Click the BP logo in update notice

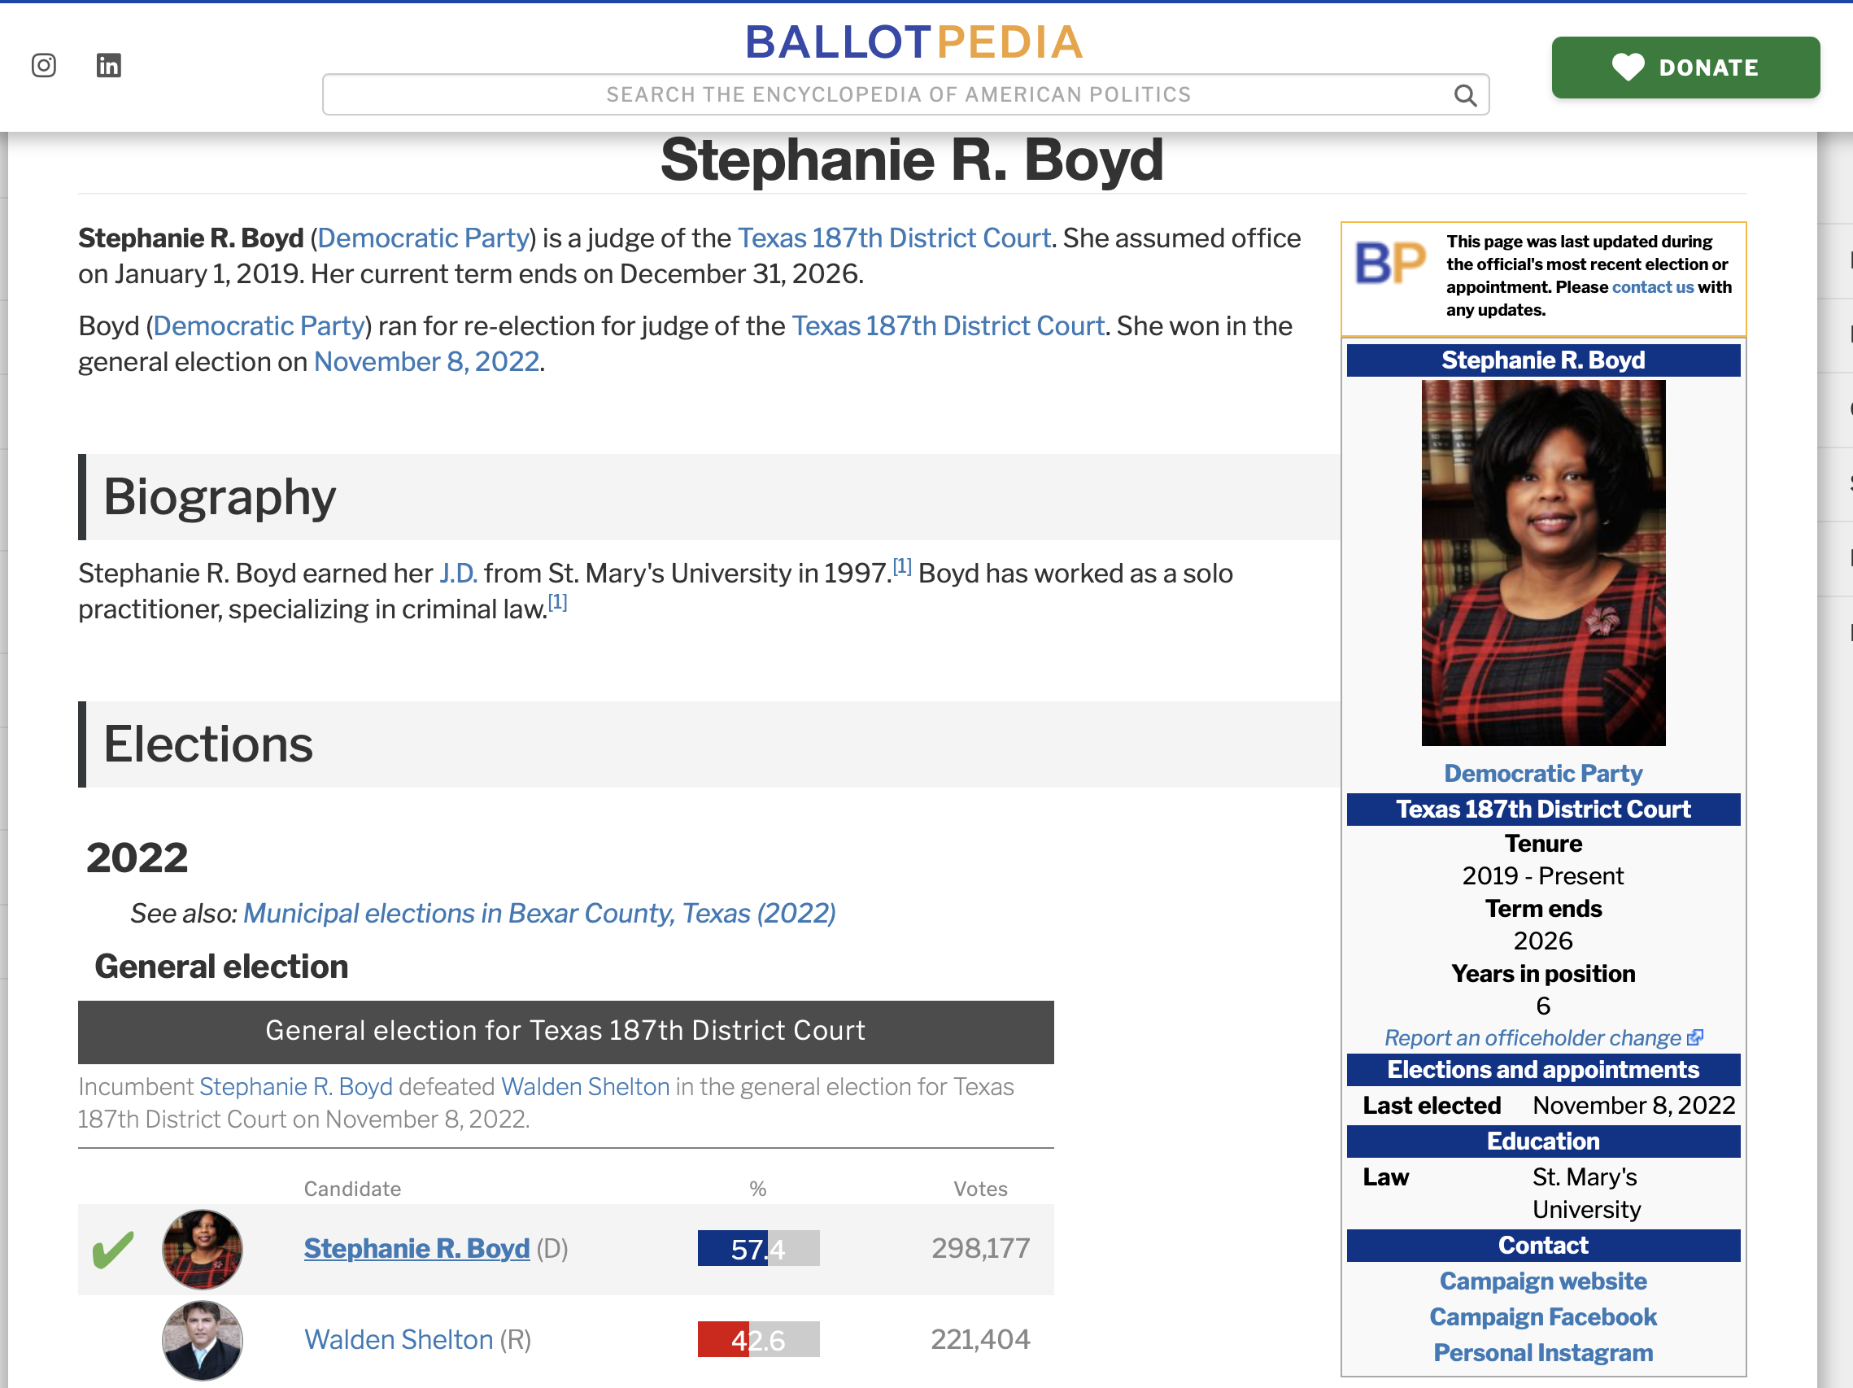(x=1391, y=263)
